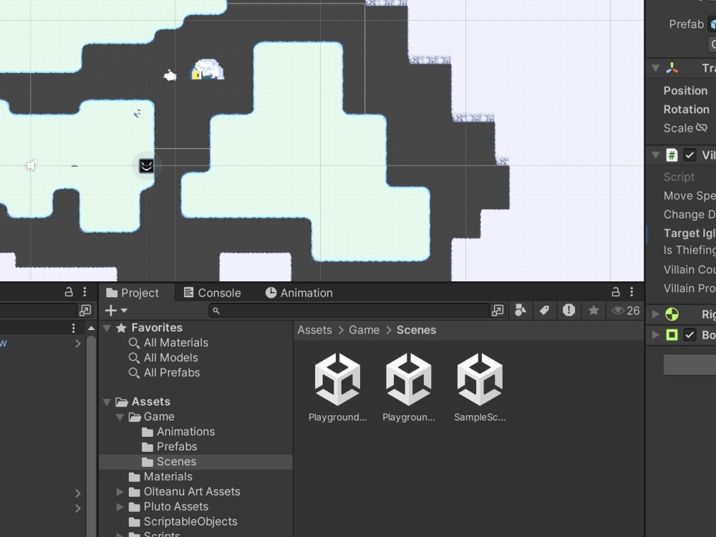Click the Prefab cube icon in Inspector
This screenshot has width=716, height=537.
pos(712,24)
